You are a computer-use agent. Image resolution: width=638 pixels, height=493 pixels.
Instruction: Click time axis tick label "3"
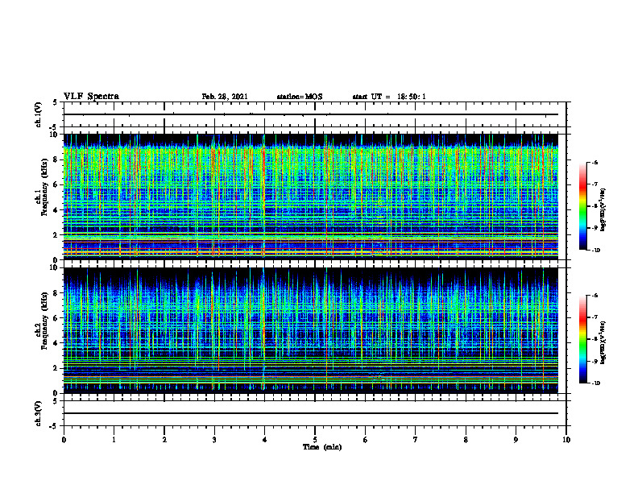click(x=214, y=440)
